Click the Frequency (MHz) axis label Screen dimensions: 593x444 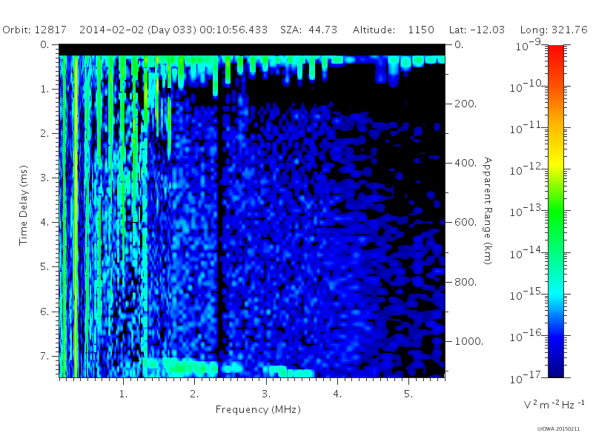tap(258, 410)
